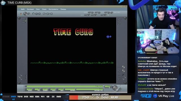This screenshot has width=181, height=101.
Task: Open the Инструменты menu
Action: pyautogui.click(x=53, y=9)
